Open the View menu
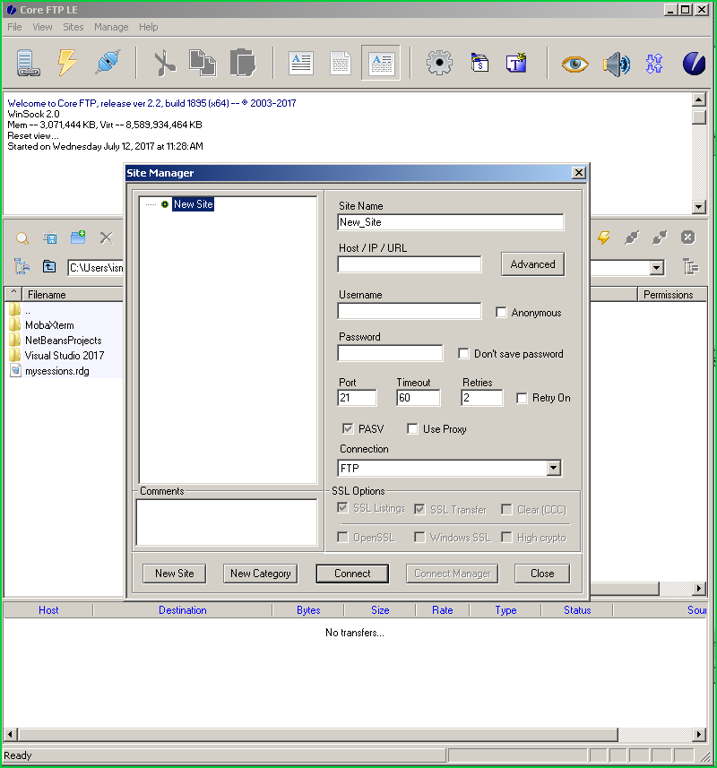 pyautogui.click(x=42, y=27)
